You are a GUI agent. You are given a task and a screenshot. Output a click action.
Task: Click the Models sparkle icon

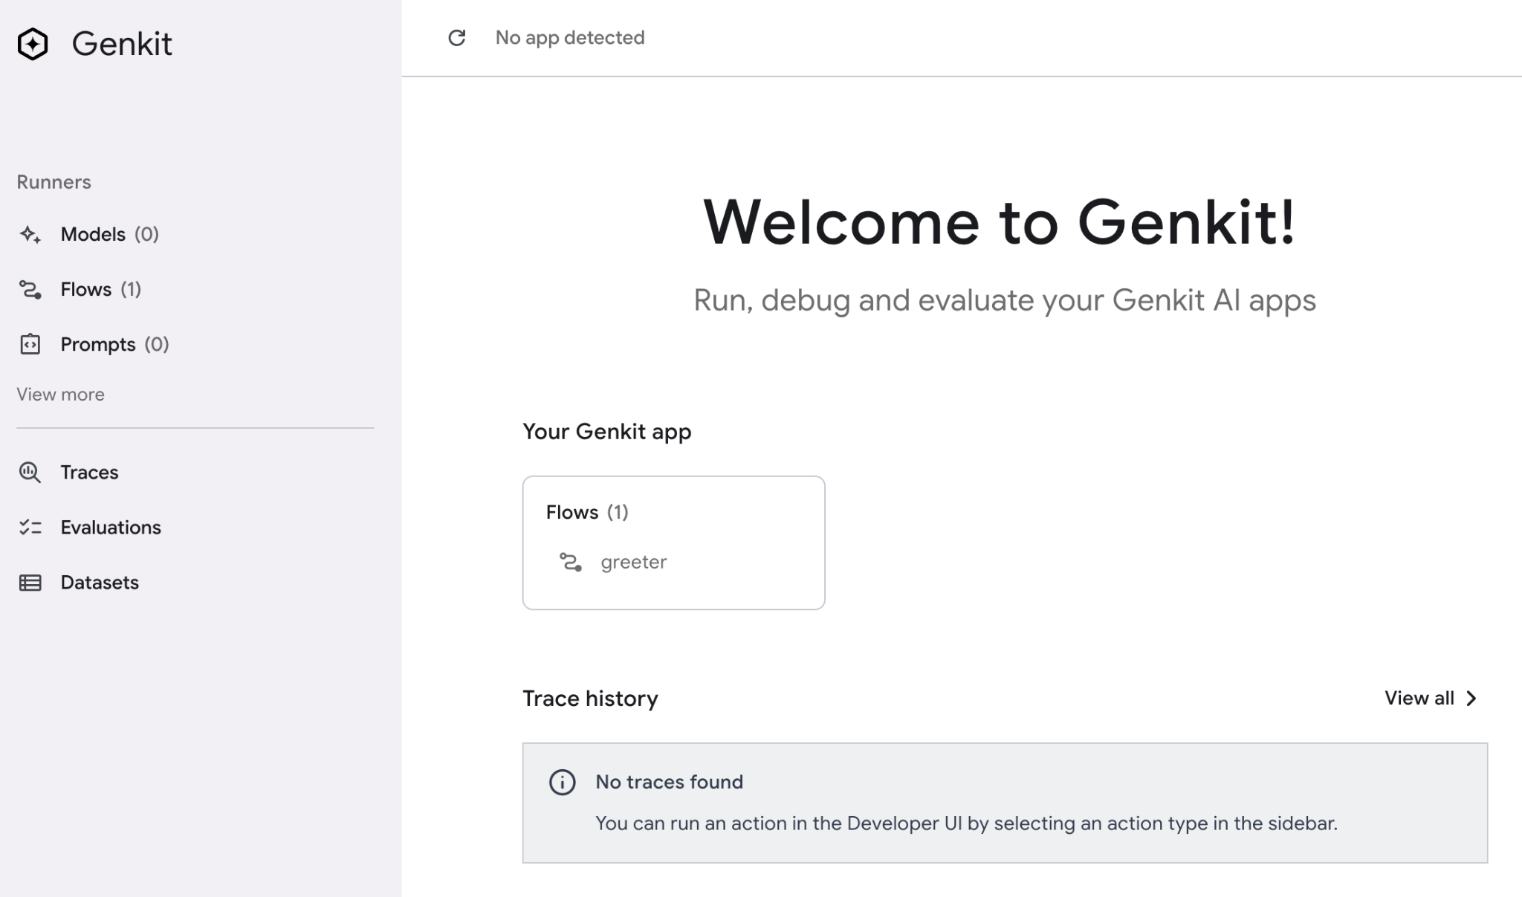pos(30,235)
